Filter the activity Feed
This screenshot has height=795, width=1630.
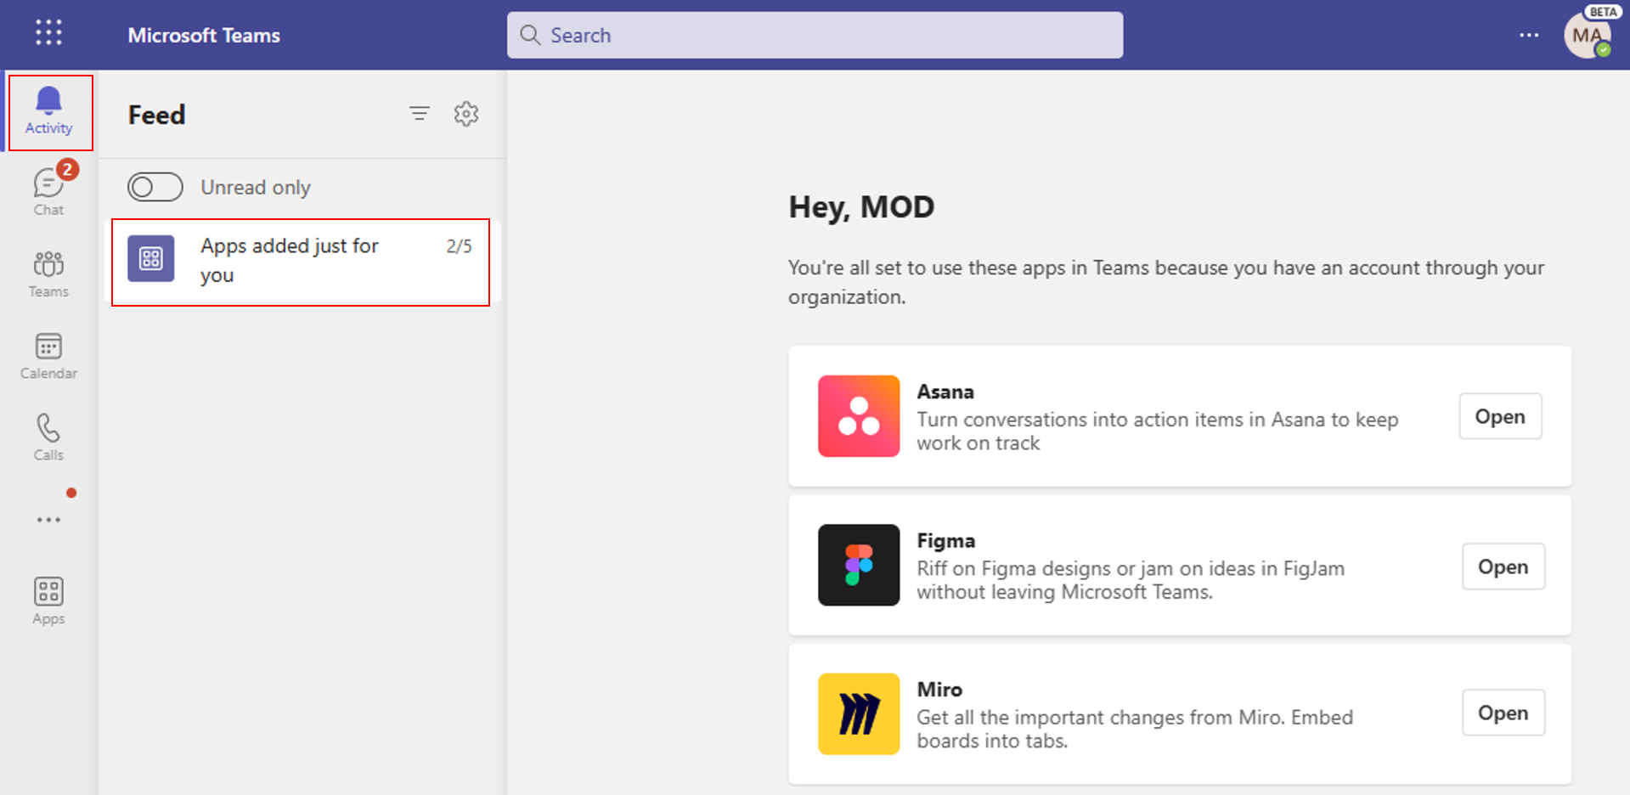tap(420, 114)
